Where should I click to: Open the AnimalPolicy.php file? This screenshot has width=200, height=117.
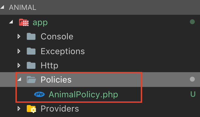83,95
